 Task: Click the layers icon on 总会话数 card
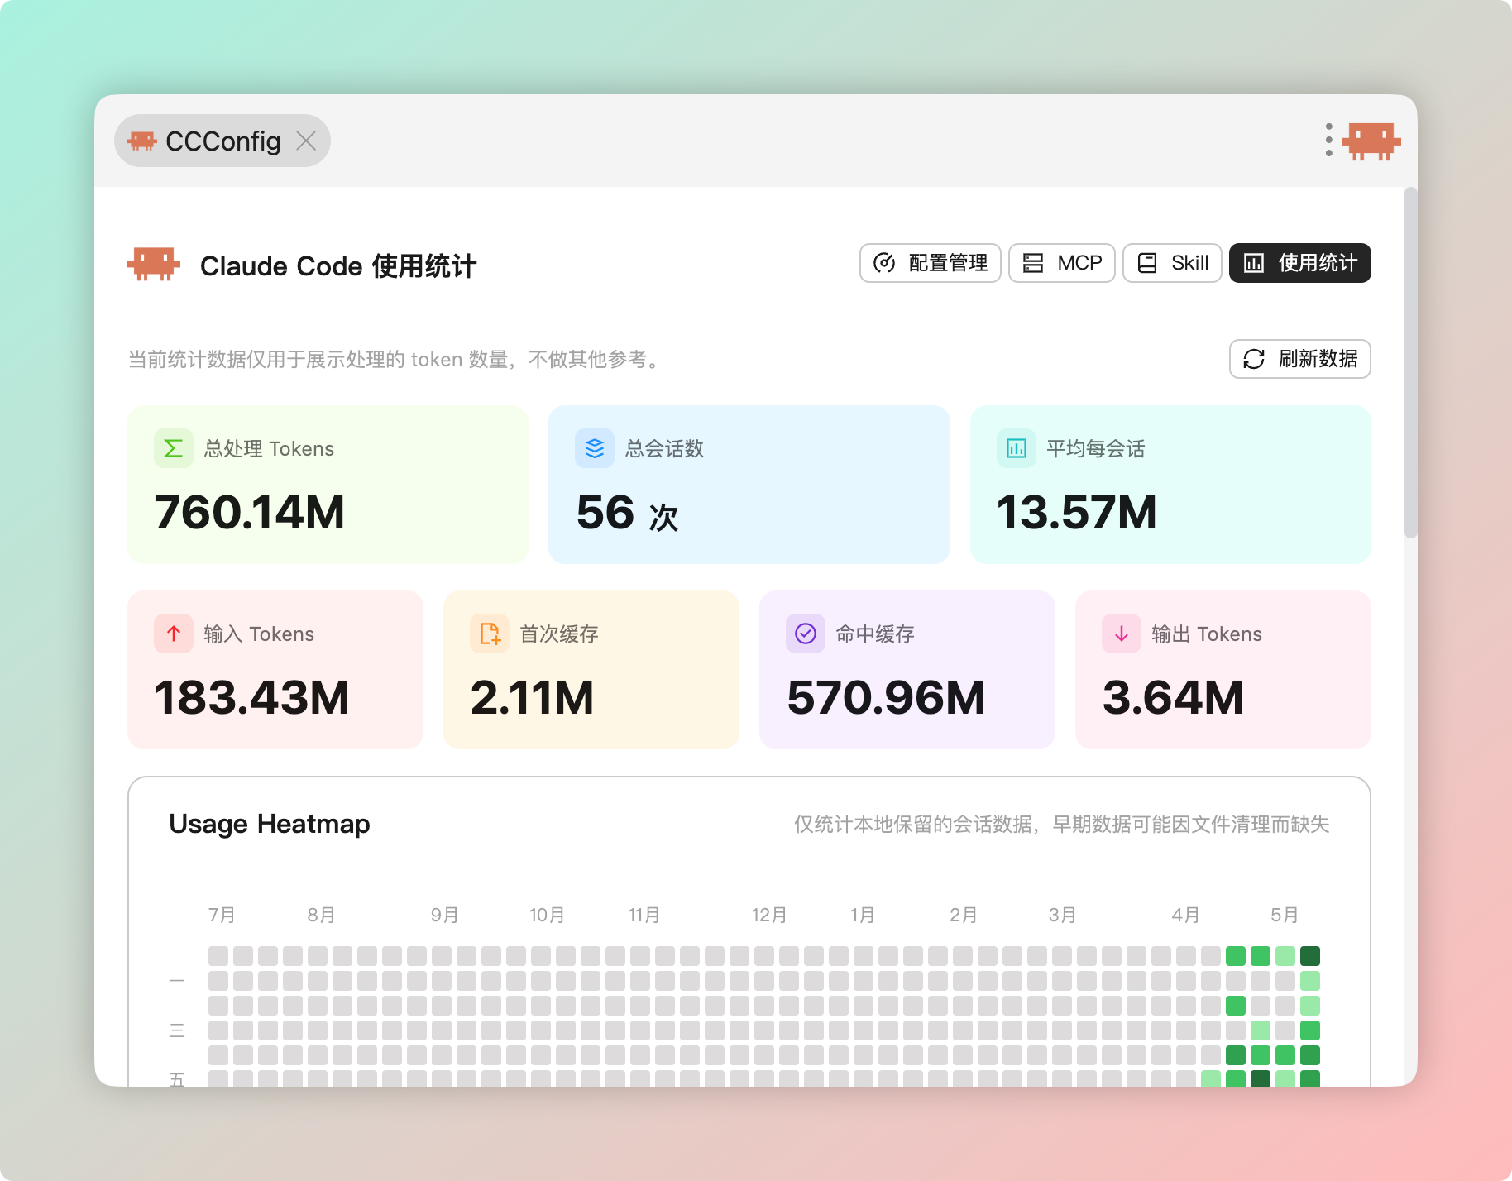click(x=595, y=448)
